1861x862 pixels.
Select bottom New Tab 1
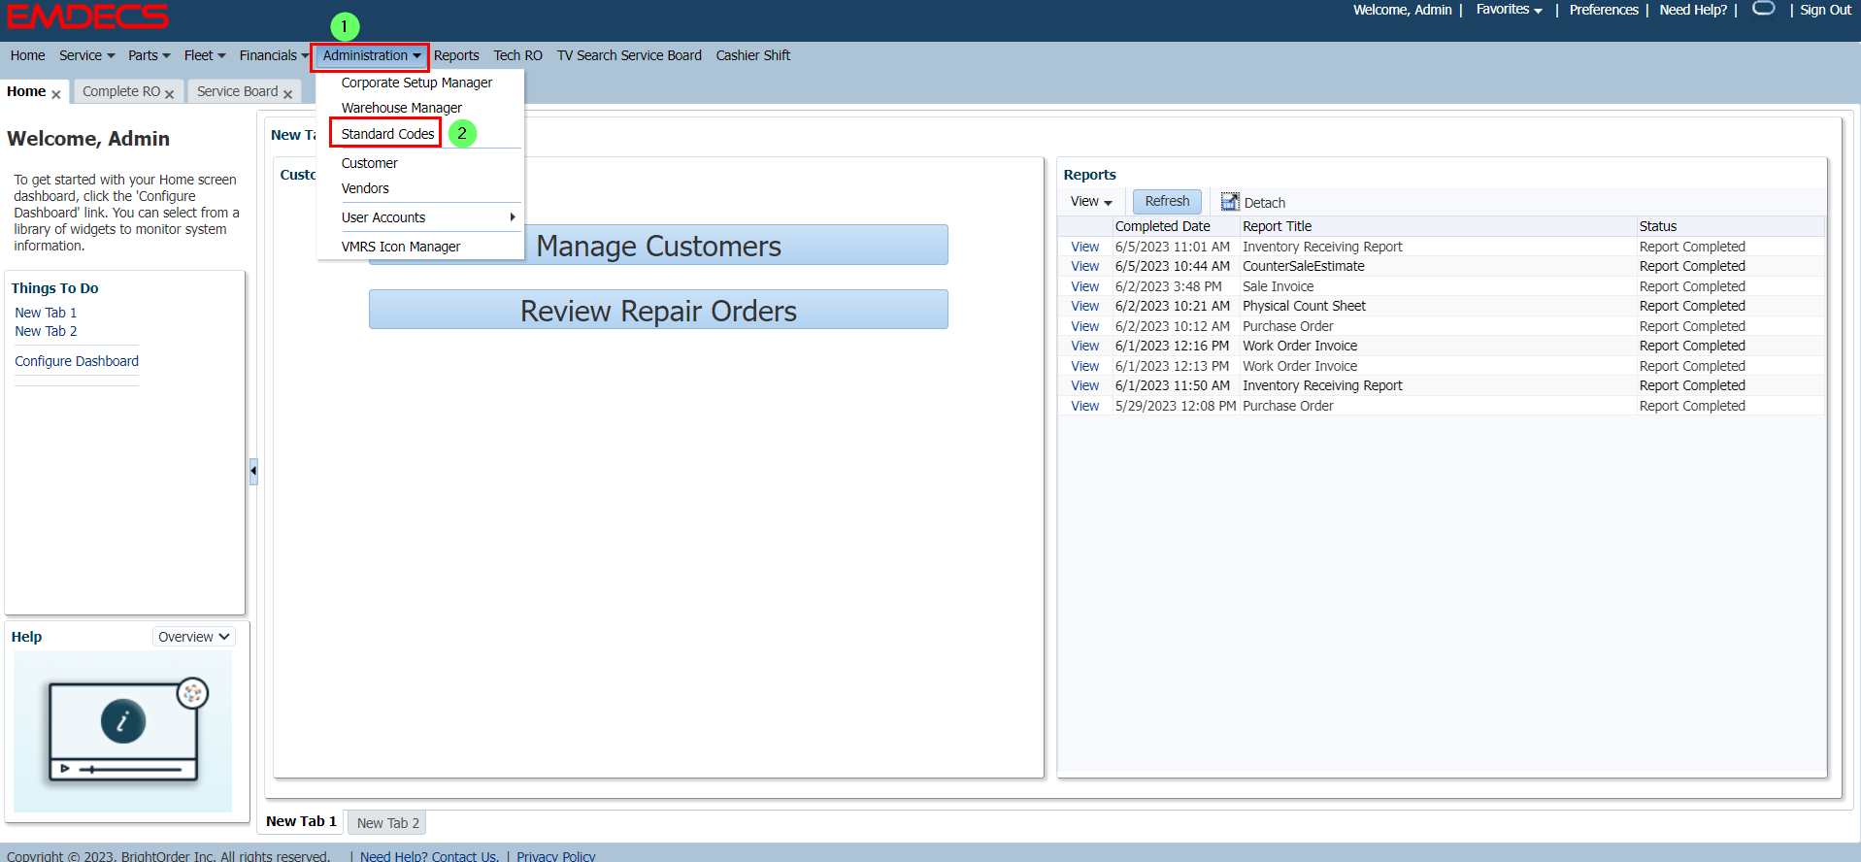(301, 821)
